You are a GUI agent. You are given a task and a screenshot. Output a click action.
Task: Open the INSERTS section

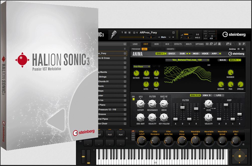170,49
